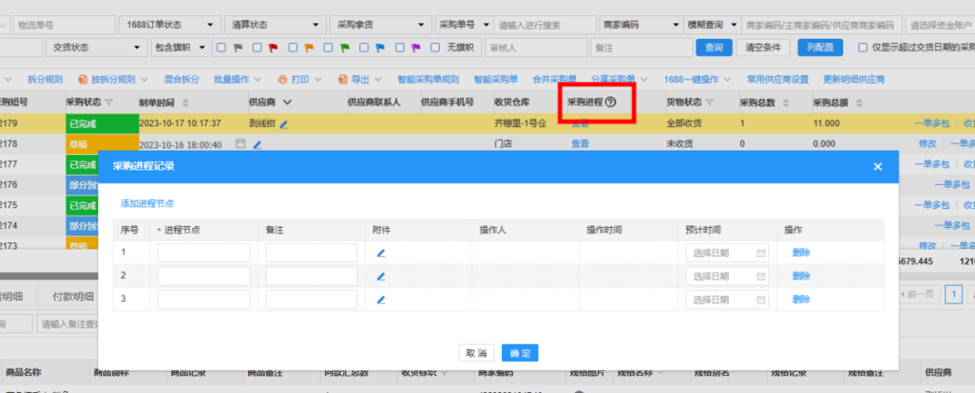This screenshot has height=393, width=975.
Task: Open the 导出 export menu
Action: pyautogui.click(x=359, y=79)
